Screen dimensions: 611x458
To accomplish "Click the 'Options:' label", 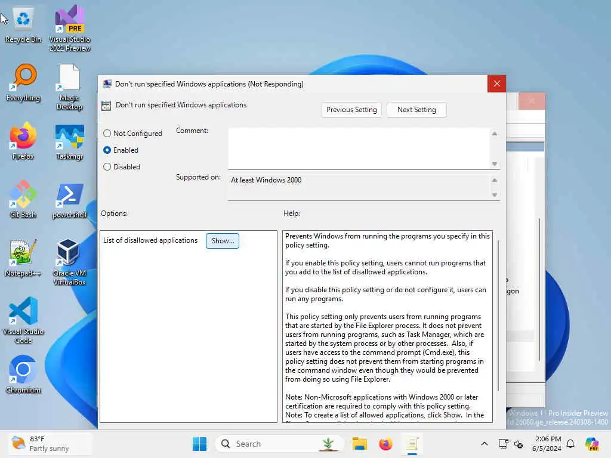I will point(114,213).
